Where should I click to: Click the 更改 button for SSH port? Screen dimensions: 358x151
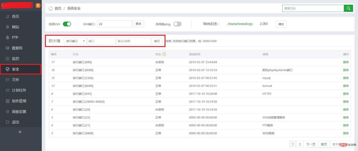pyautogui.click(x=138, y=24)
